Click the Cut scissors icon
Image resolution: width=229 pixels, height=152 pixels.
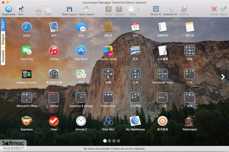point(39,9)
